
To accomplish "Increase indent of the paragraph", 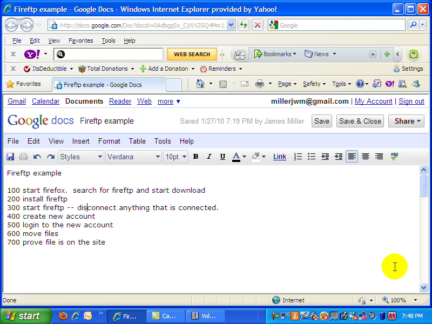I will 339,157.
